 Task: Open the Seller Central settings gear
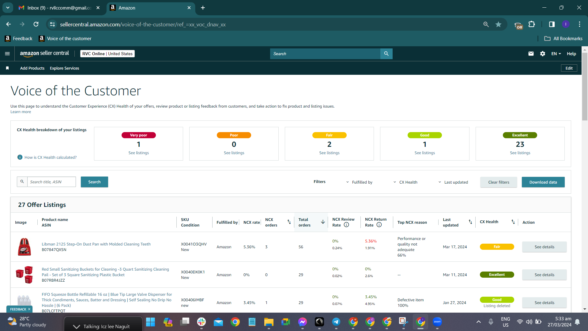coord(543,54)
